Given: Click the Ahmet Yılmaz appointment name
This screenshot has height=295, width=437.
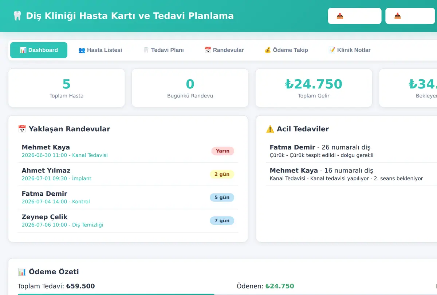Looking at the screenshot, I should click(46, 171).
